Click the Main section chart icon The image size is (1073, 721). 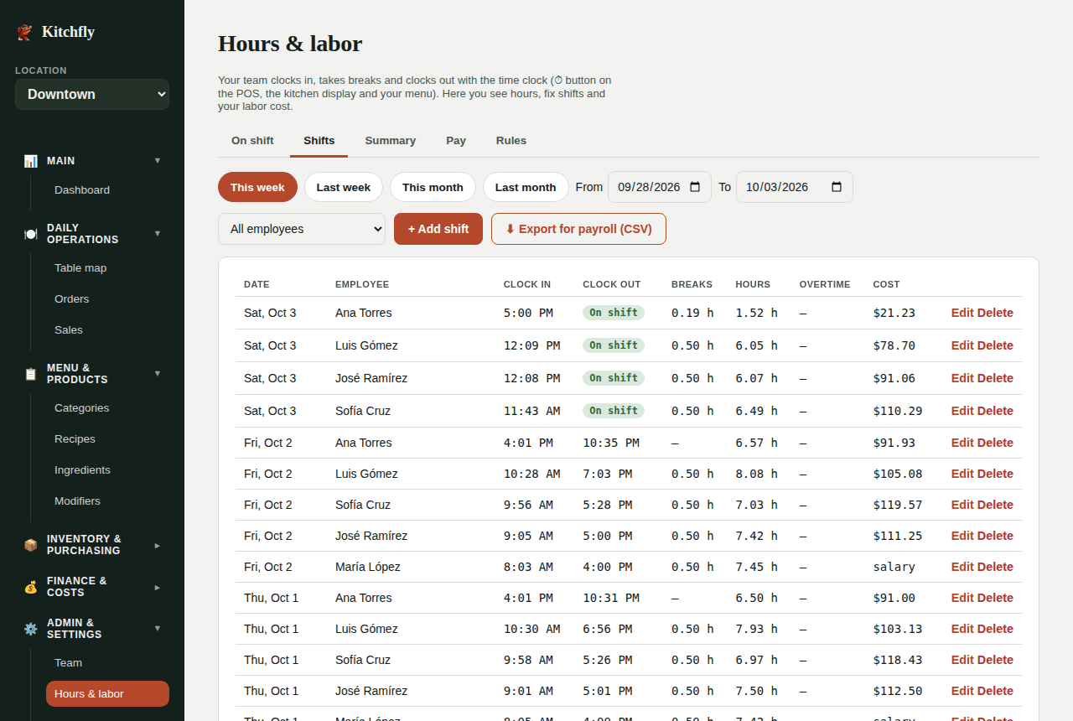(x=31, y=161)
